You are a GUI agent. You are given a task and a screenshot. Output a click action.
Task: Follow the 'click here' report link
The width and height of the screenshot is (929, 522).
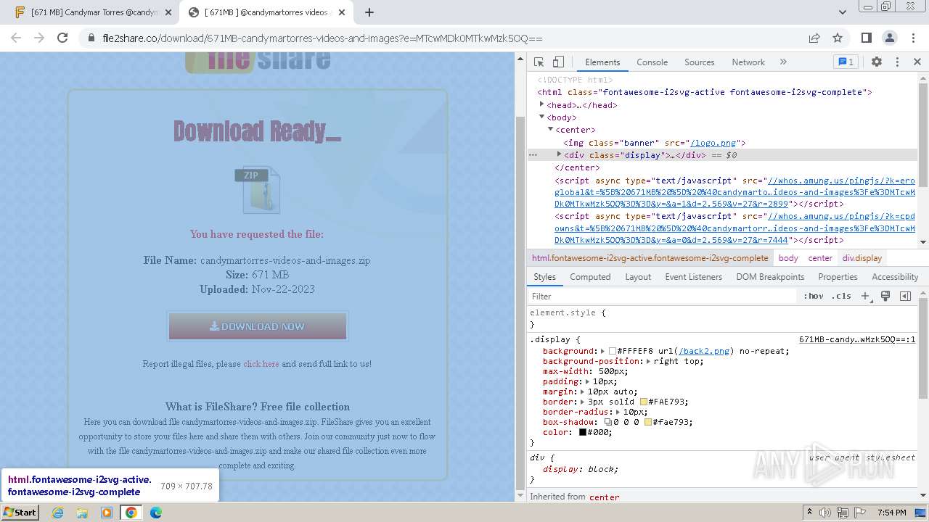pyautogui.click(x=261, y=364)
